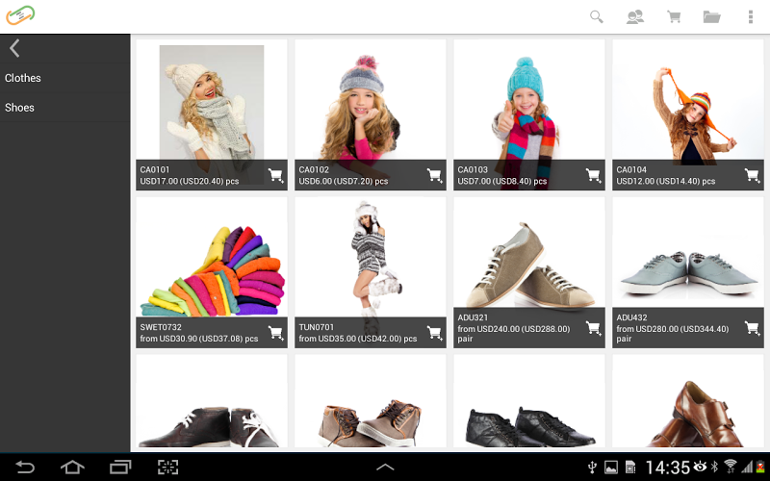Image resolution: width=770 pixels, height=481 pixels.
Task: Open the search magnifier icon
Action: [x=596, y=16]
